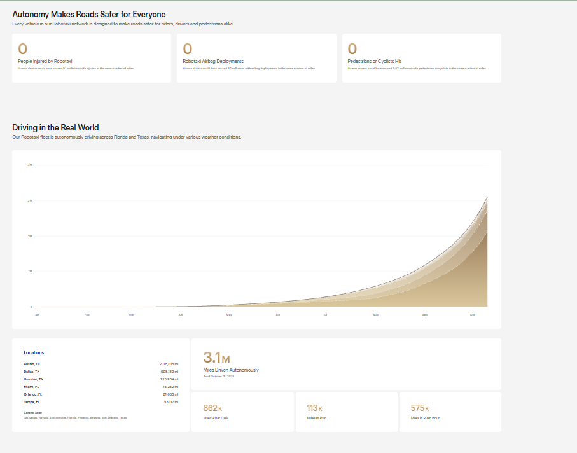Click the Apr label on chart axis
The width and height of the screenshot is (577, 453).
pyautogui.click(x=181, y=315)
